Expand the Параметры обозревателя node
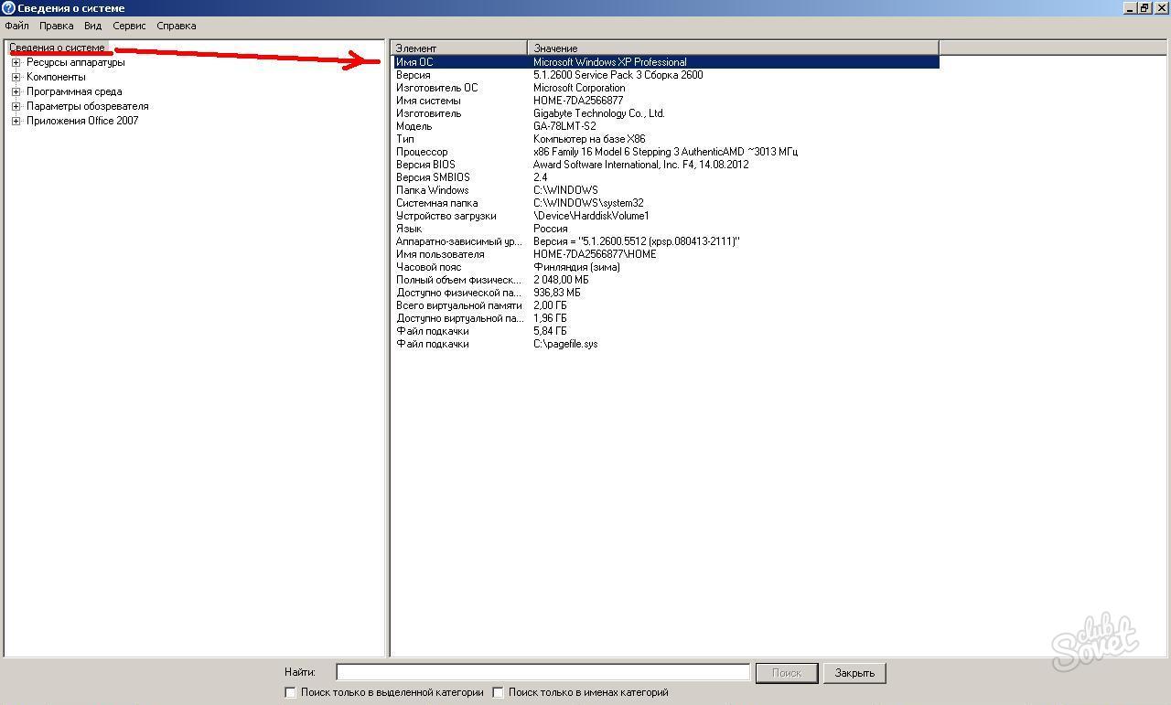The width and height of the screenshot is (1171, 705). 16,107
